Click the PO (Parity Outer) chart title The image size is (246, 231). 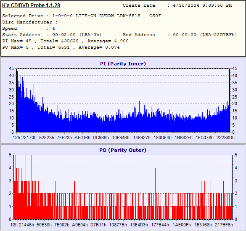123,150
